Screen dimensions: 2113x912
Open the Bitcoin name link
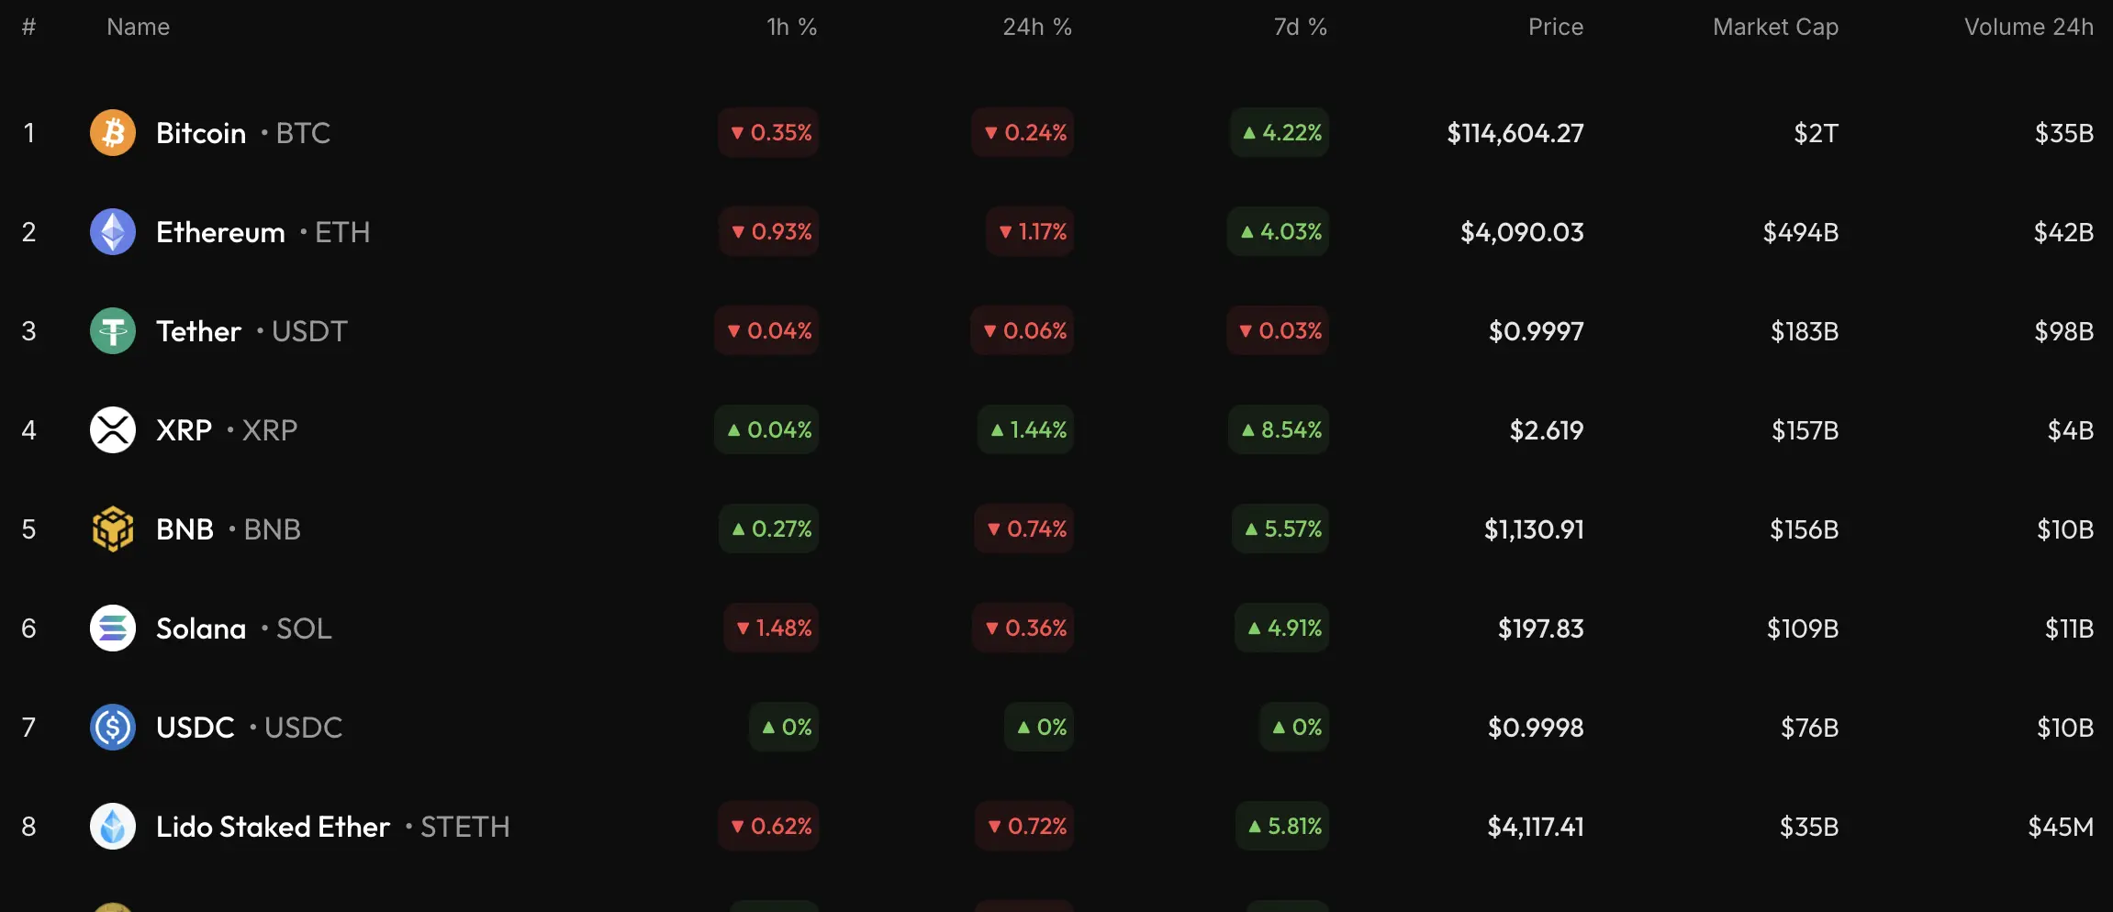[201, 133]
